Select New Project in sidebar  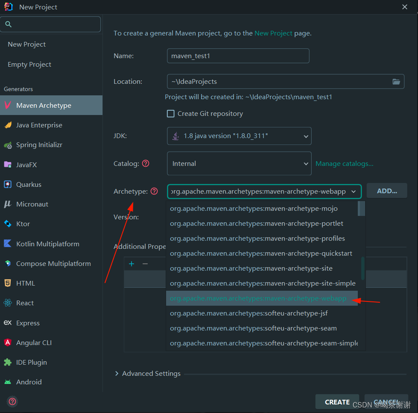(26, 44)
